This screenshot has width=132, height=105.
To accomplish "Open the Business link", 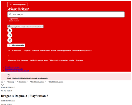I will [79, 60].
